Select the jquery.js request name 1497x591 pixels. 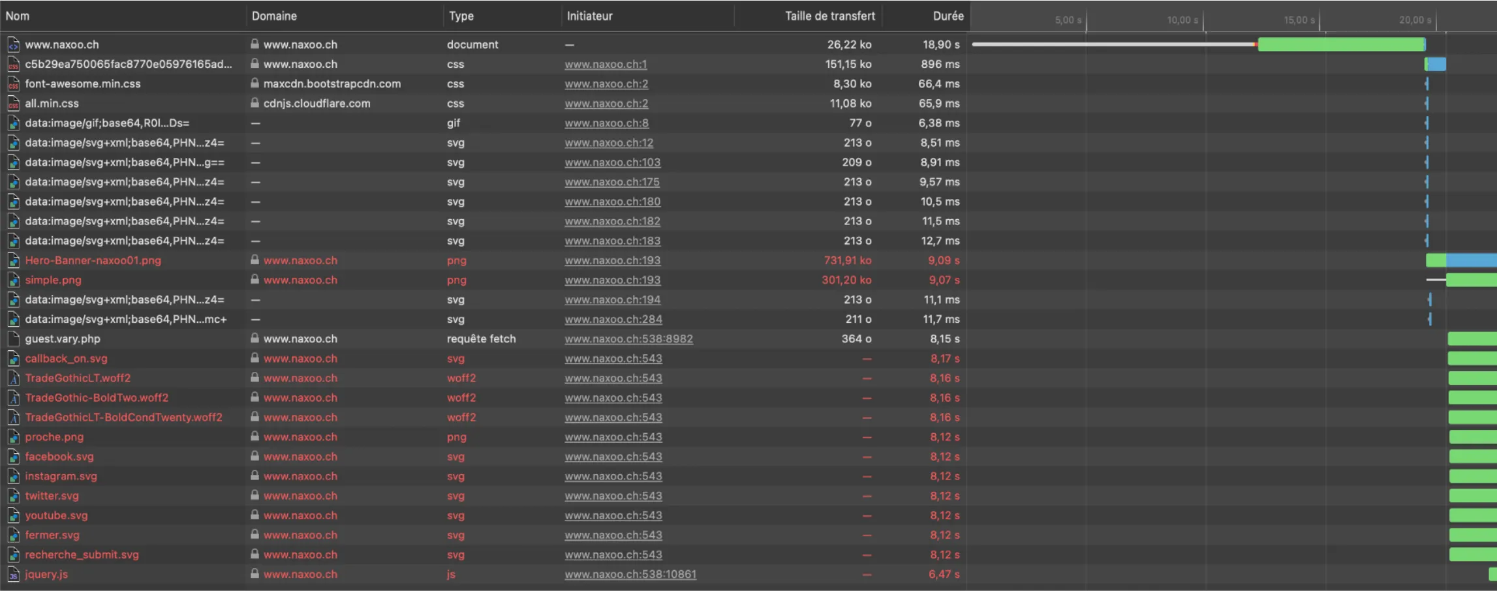tap(46, 575)
